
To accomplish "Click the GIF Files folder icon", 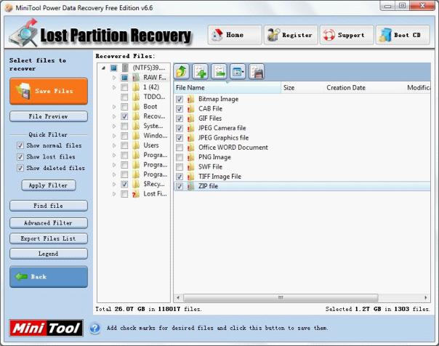I will tap(190, 118).
